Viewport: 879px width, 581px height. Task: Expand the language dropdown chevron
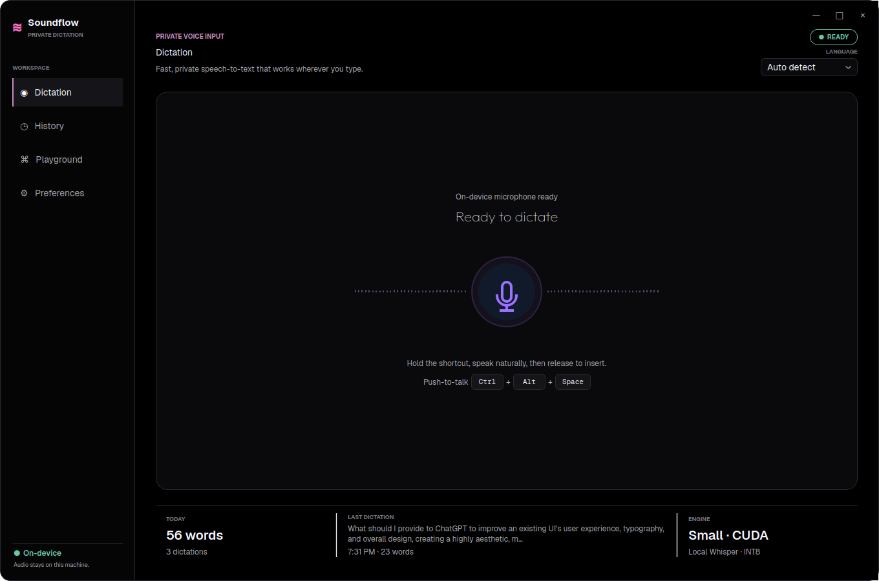pyautogui.click(x=848, y=67)
